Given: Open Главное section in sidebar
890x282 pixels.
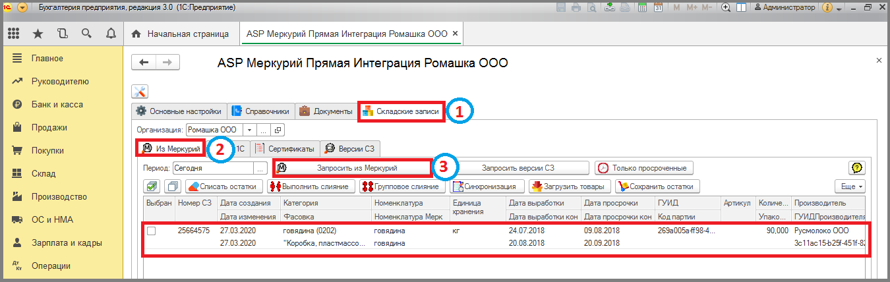Looking at the screenshot, I should 47,59.
